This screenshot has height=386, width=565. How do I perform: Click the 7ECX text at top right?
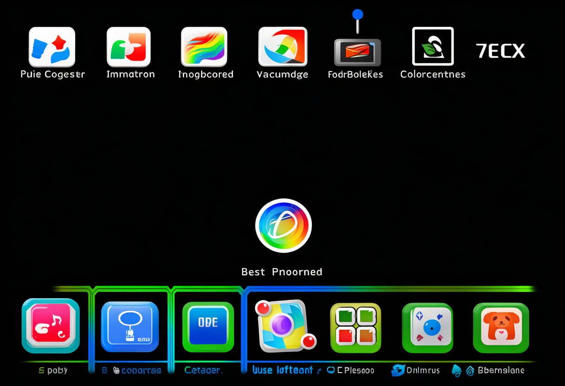500,51
